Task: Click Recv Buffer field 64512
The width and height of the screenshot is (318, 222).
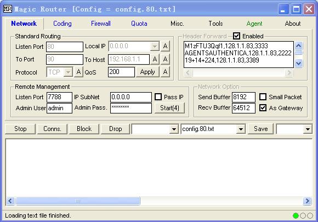Action: pyautogui.click(x=243, y=108)
